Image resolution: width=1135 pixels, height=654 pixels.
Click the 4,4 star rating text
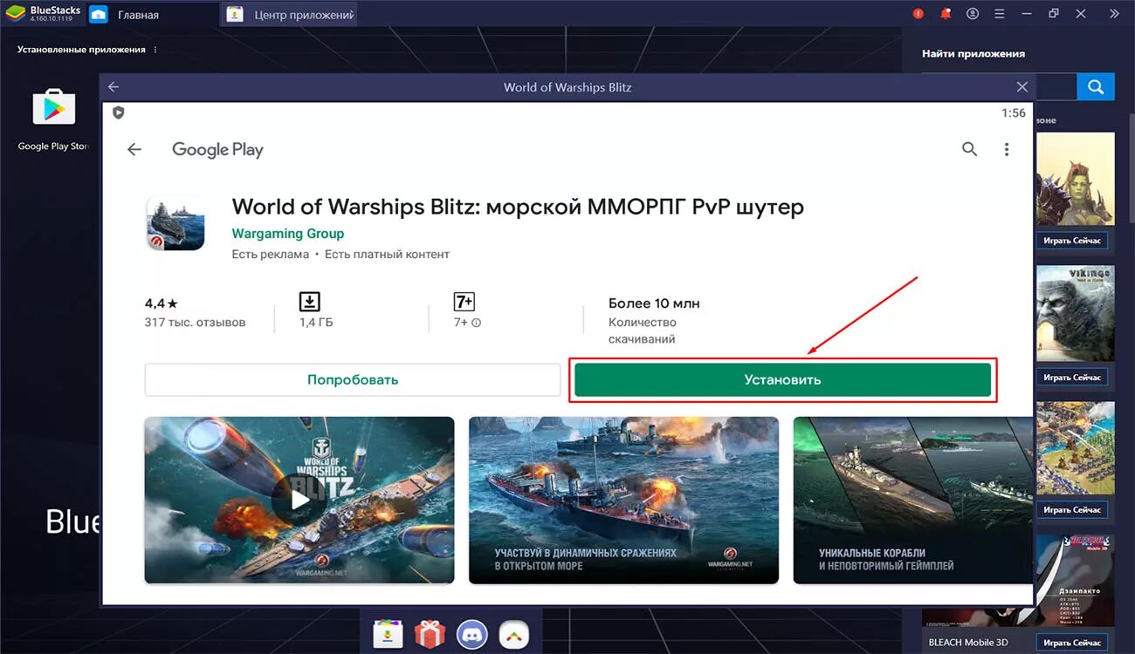tap(162, 303)
